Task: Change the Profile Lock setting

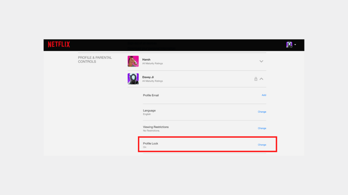Action: click(262, 145)
